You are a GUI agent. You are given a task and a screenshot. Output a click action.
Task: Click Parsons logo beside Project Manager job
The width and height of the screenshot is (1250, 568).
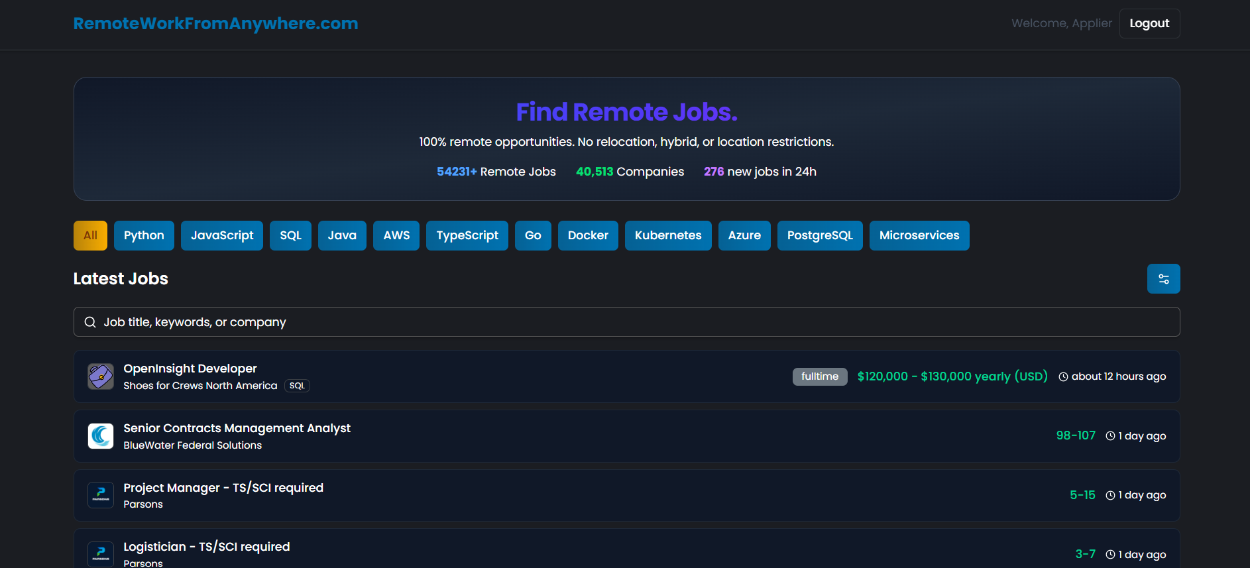pyautogui.click(x=101, y=495)
